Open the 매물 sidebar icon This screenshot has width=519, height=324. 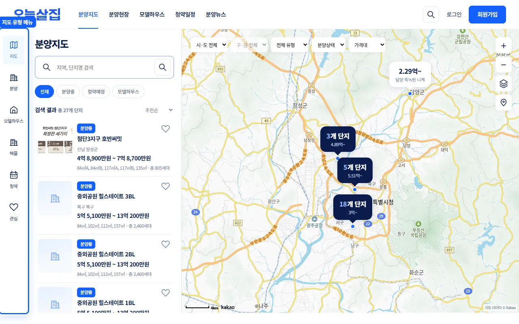14,147
